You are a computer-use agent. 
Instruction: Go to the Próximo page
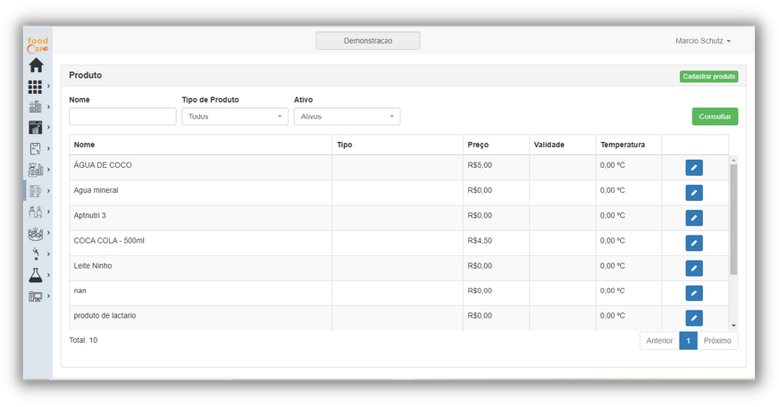coord(717,340)
